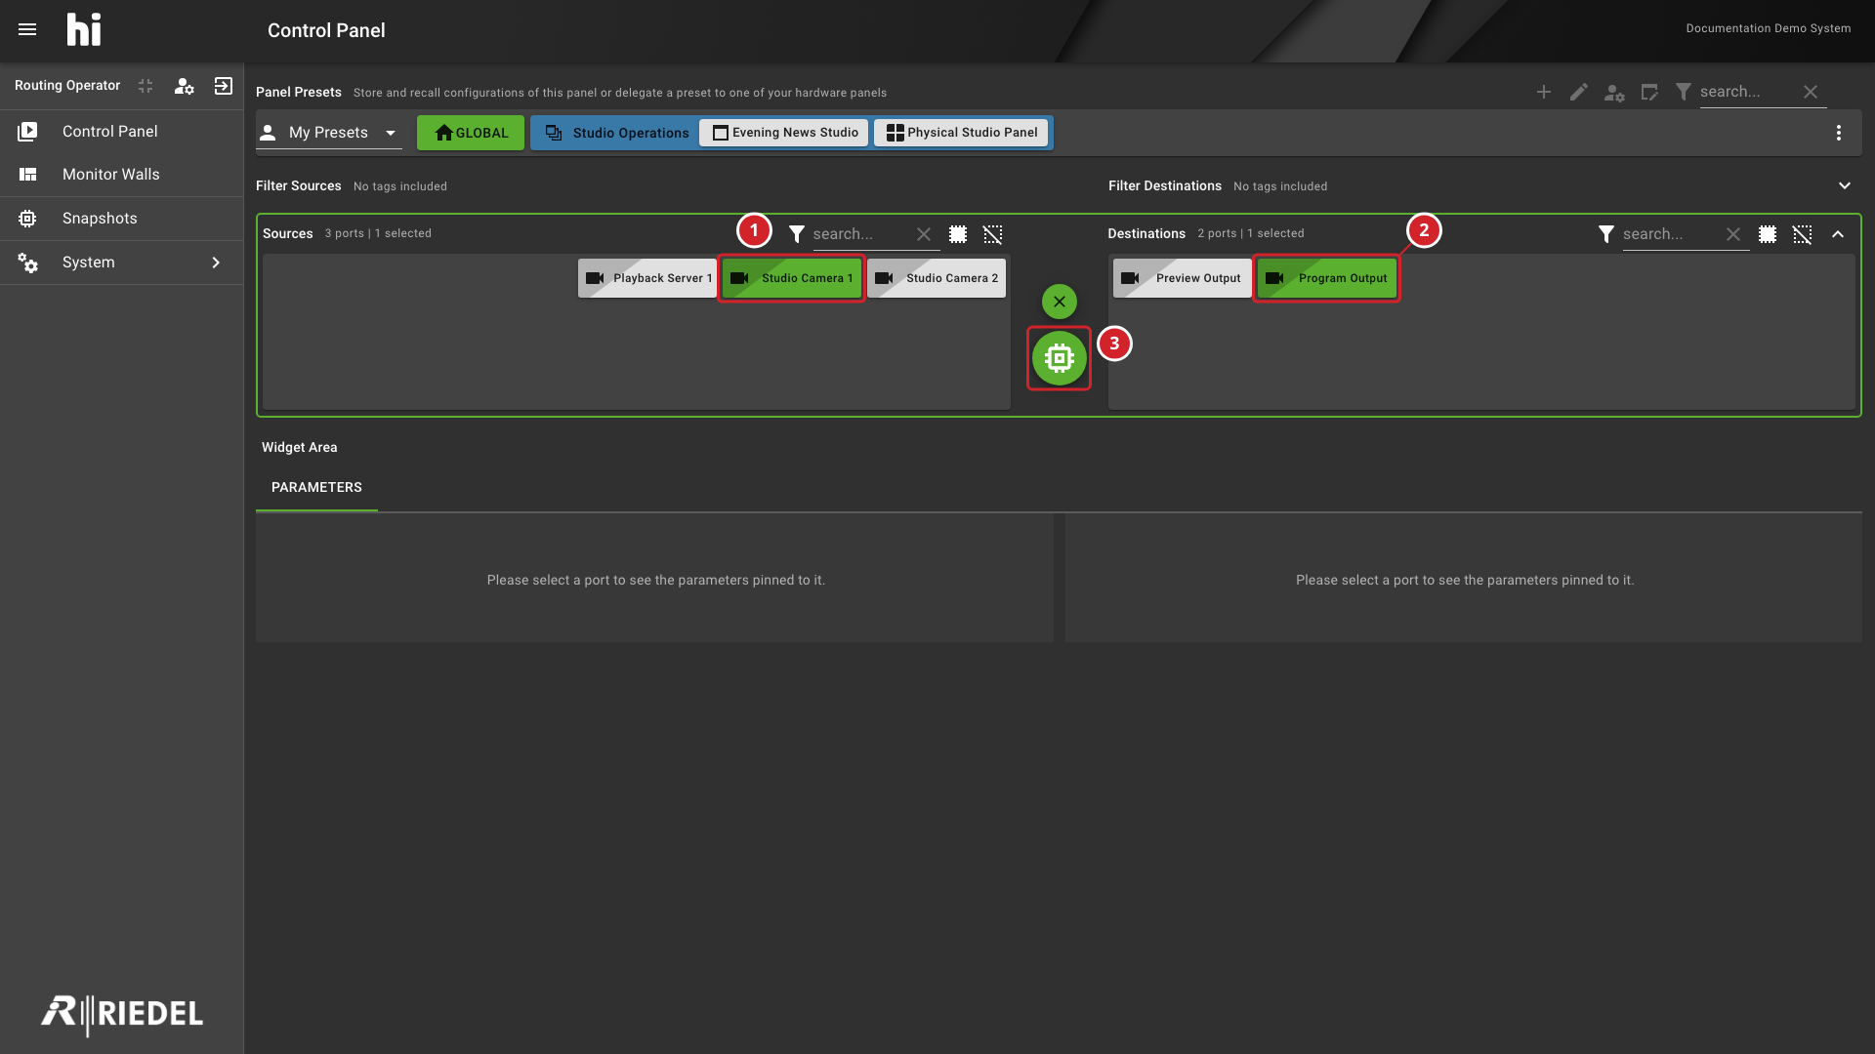
Task: Cancel the selection with green X button
Action: 1060,302
